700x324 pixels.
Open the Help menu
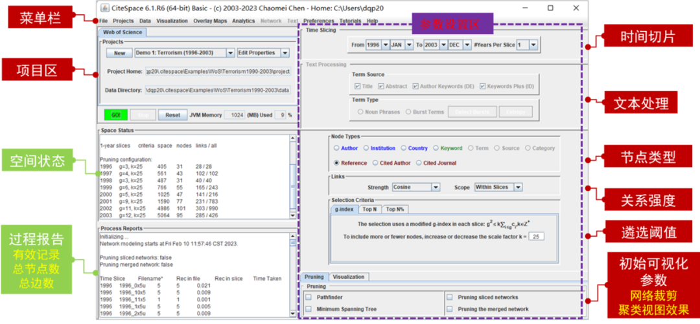pos(372,21)
